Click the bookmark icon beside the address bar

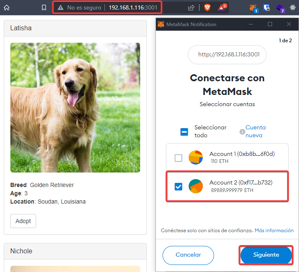point(44,7)
